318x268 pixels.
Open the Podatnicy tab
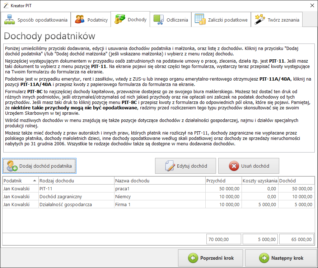91,20
